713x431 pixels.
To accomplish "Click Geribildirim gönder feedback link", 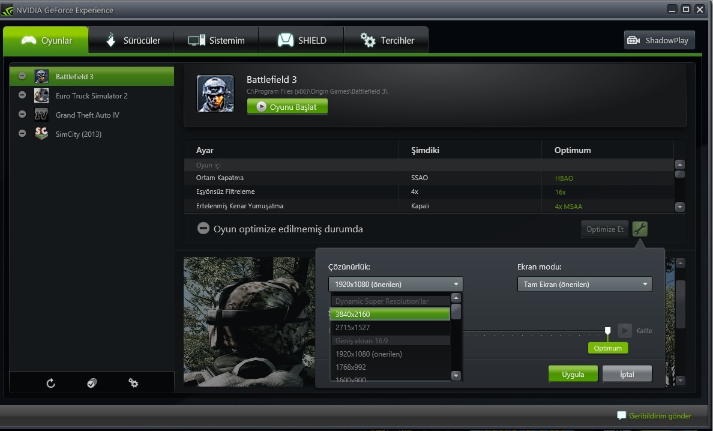I will coord(660,415).
